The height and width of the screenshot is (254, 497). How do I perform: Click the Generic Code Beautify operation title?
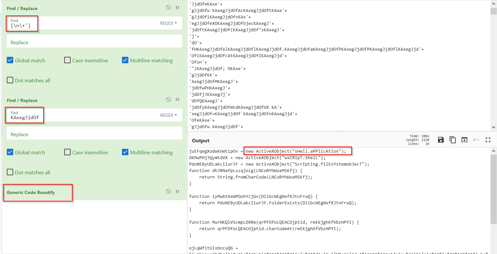pos(31,192)
